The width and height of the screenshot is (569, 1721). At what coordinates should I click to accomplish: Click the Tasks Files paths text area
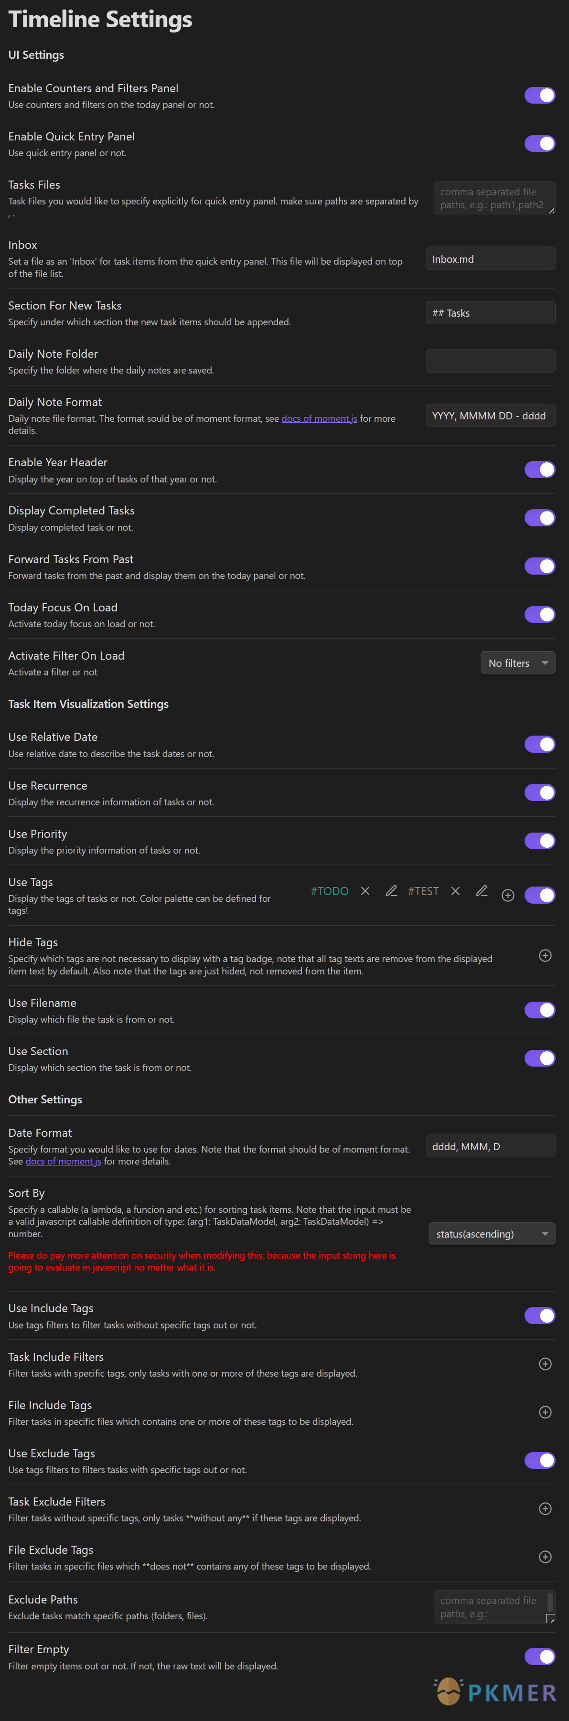click(x=494, y=198)
